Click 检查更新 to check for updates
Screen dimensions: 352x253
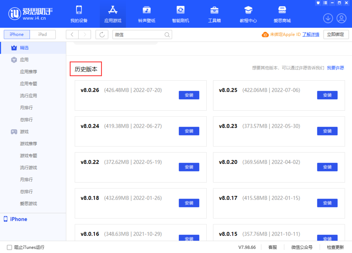(335, 247)
